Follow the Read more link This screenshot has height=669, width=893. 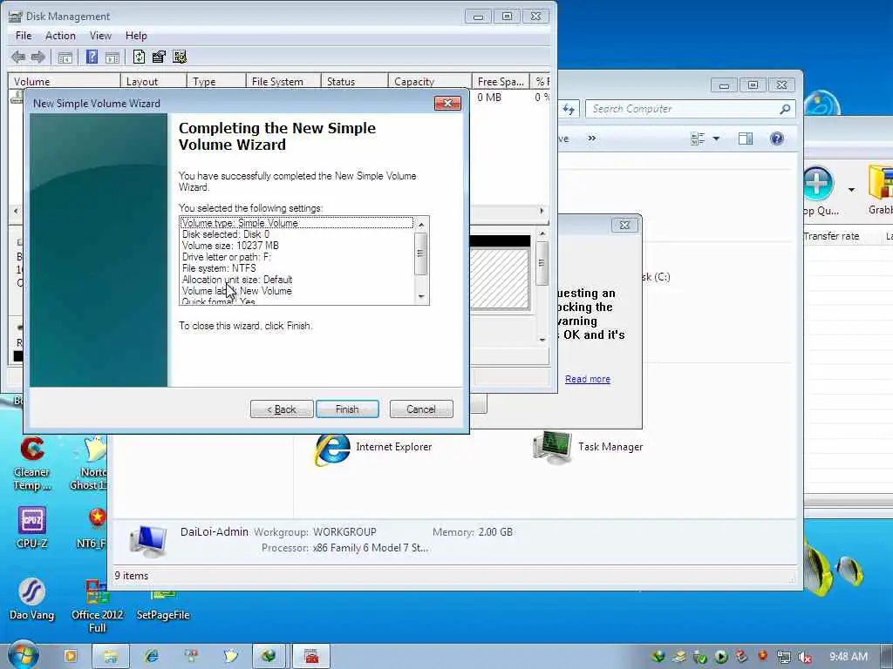pos(588,379)
